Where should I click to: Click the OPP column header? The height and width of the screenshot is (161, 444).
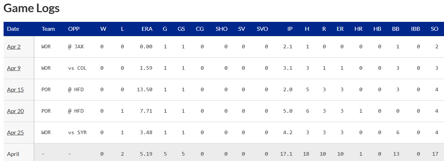tap(74, 29)
